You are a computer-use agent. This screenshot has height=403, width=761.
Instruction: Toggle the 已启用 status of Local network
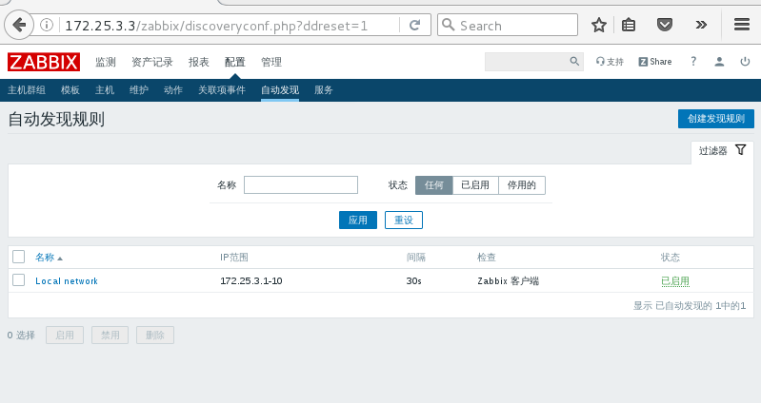(x=675, y=281)
